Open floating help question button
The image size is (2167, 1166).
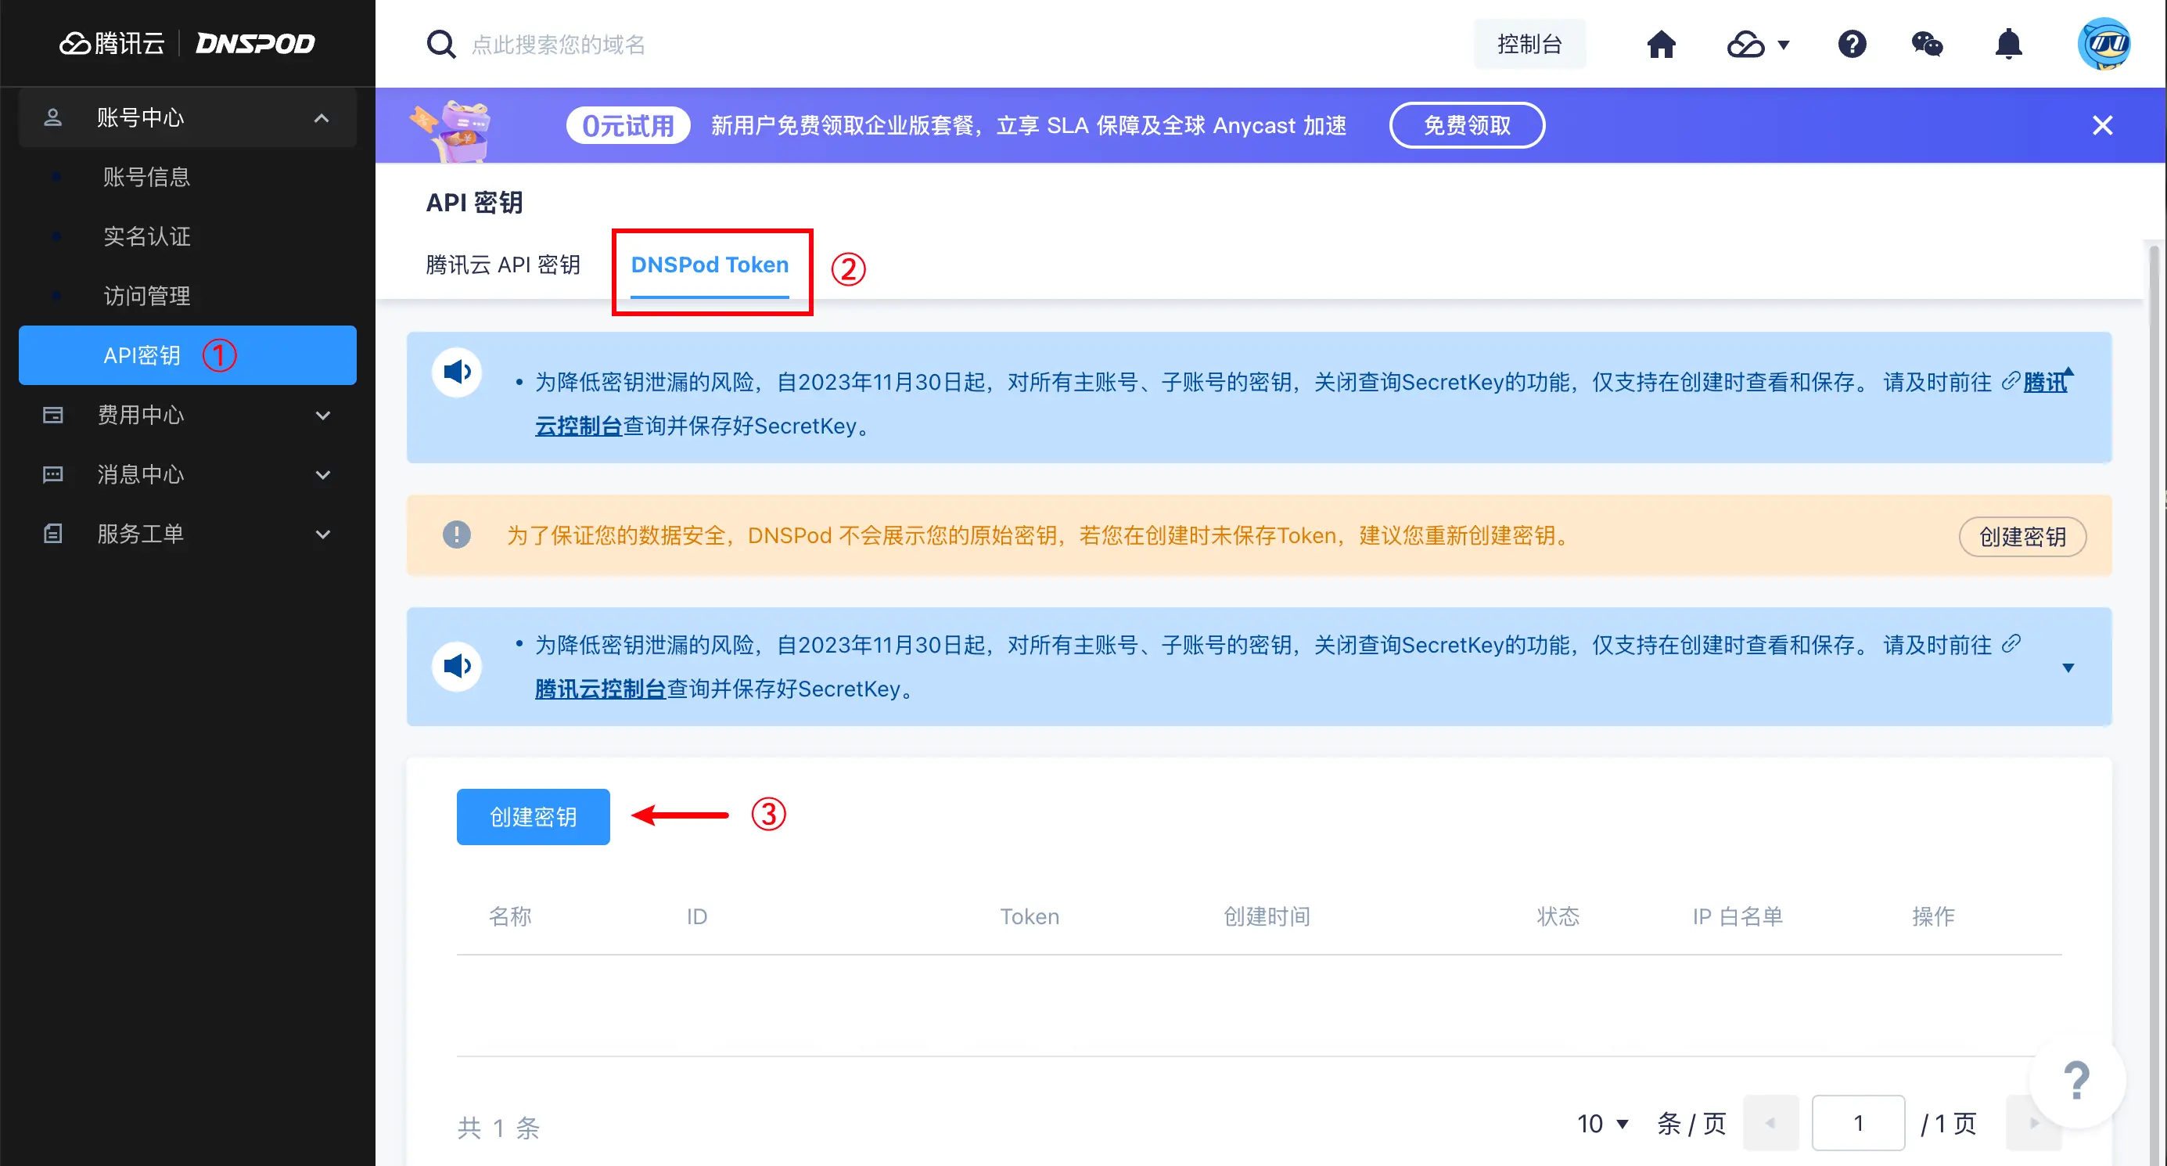(2076, 1080)
